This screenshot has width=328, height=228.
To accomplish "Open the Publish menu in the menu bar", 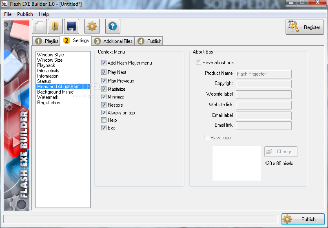I will pos(25,14).
